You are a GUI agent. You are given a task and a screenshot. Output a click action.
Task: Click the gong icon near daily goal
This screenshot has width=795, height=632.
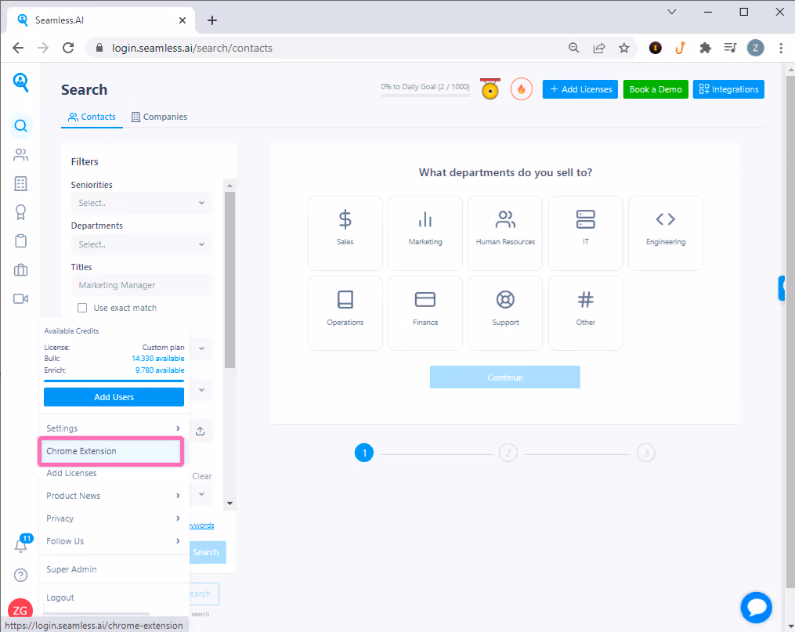pos(490,89)
